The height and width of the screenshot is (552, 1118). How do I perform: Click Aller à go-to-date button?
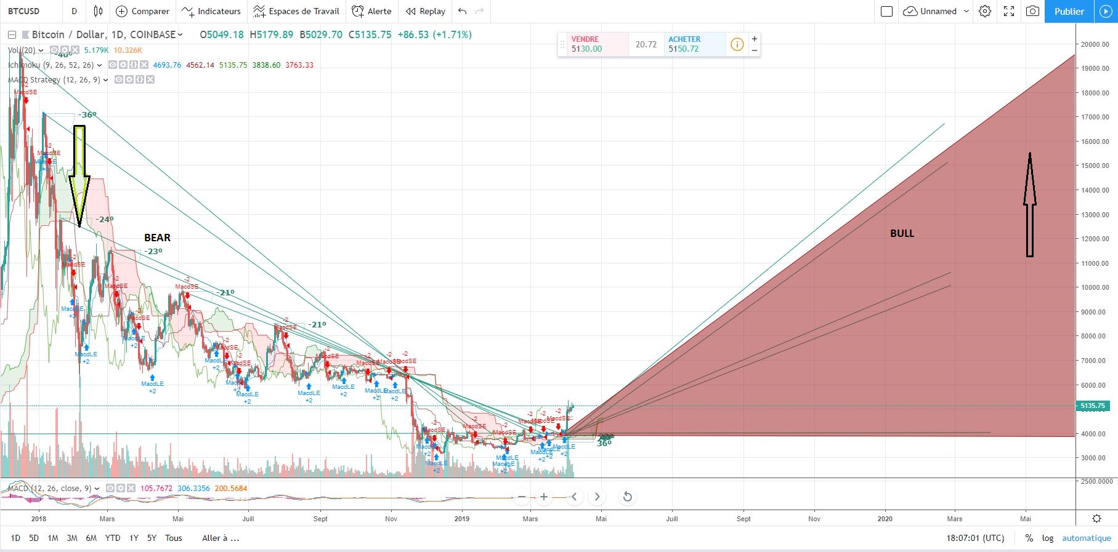[221, 538]
